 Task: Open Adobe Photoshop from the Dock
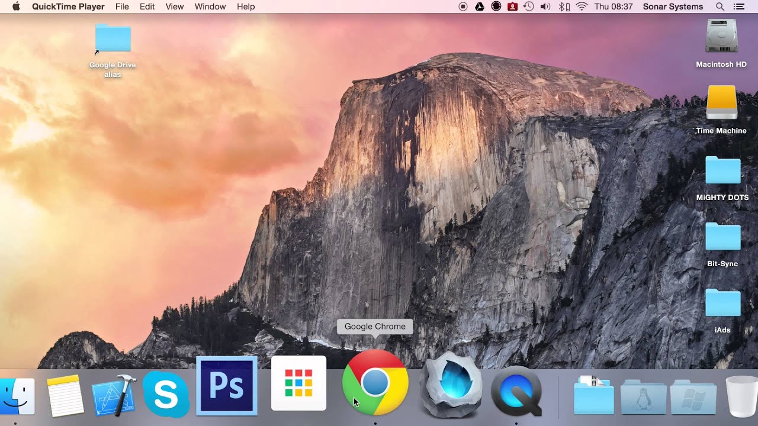tap(227, 386)
